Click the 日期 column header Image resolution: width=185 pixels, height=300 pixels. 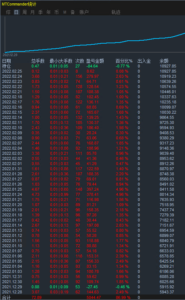pyautogui.click(x=7, y=61)
